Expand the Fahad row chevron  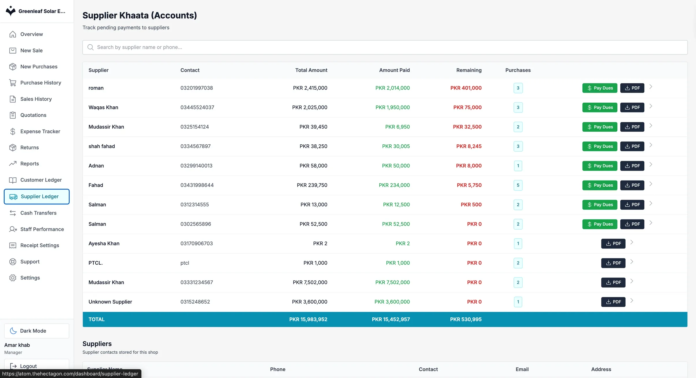[x=651, y=184]
